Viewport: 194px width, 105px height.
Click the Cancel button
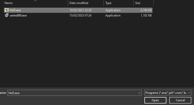coord(180,100)
